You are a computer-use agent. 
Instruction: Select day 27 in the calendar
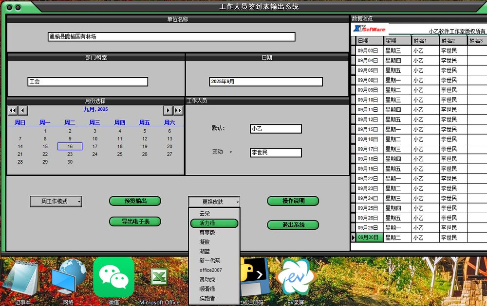[x=169, y=154]
